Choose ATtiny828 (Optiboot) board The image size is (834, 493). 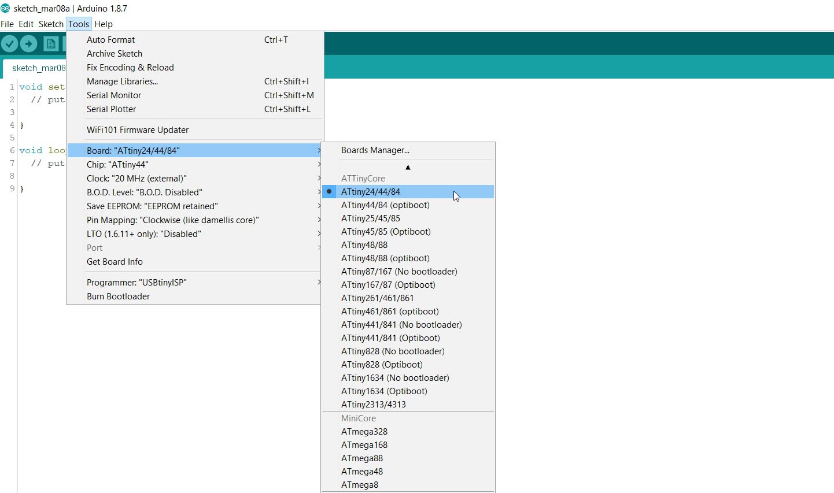click(408, 364)
